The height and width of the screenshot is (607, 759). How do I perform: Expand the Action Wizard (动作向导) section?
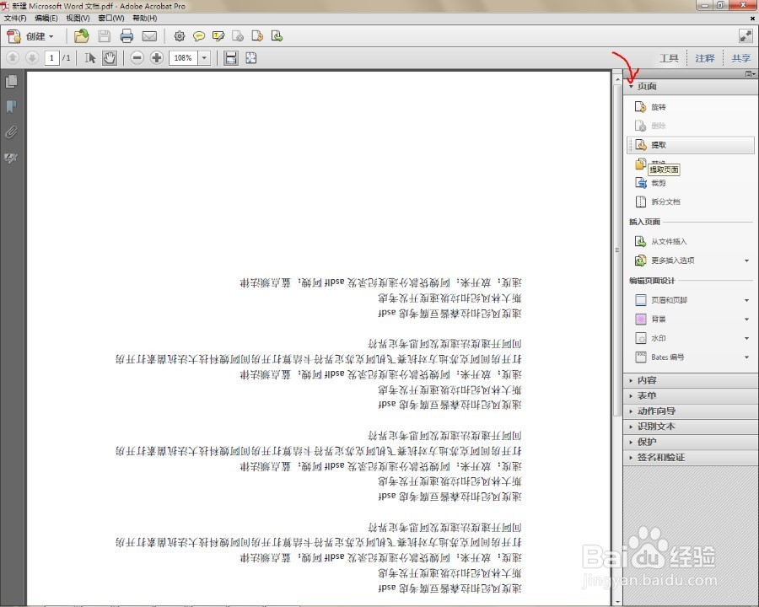[x=691, y=411]
